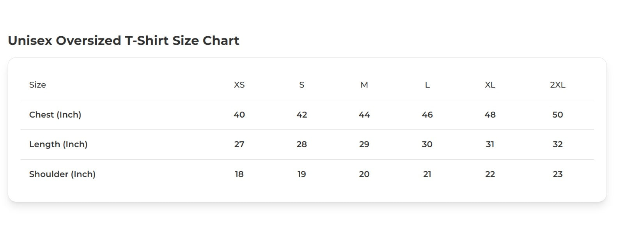The image size is (624, 241).
Task: Select the S size column header
Action: [x=301, y=85]
